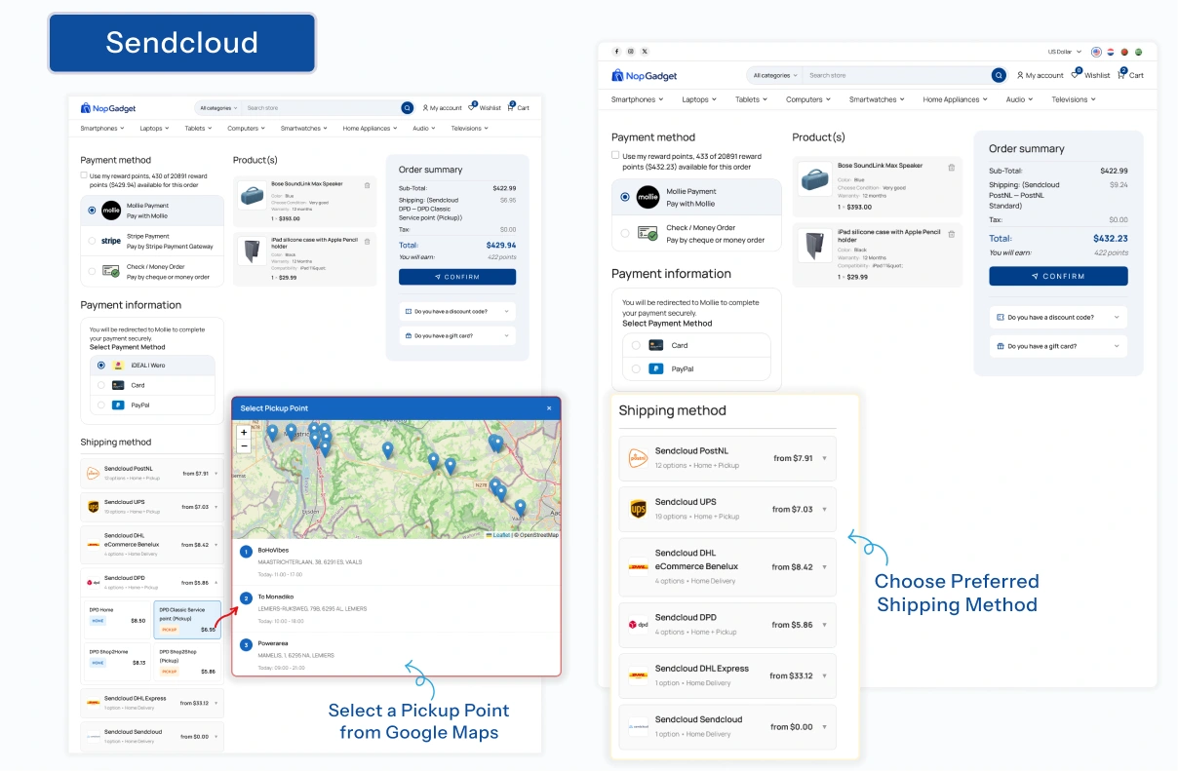Open the All categories dropdown on the left page
Screen dimensions: 1178x771
pyautogui.click(x=218, y=108)
